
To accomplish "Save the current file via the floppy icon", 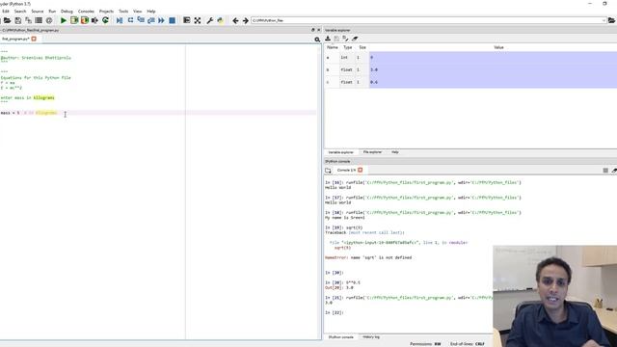I will (x=18, y=20).
